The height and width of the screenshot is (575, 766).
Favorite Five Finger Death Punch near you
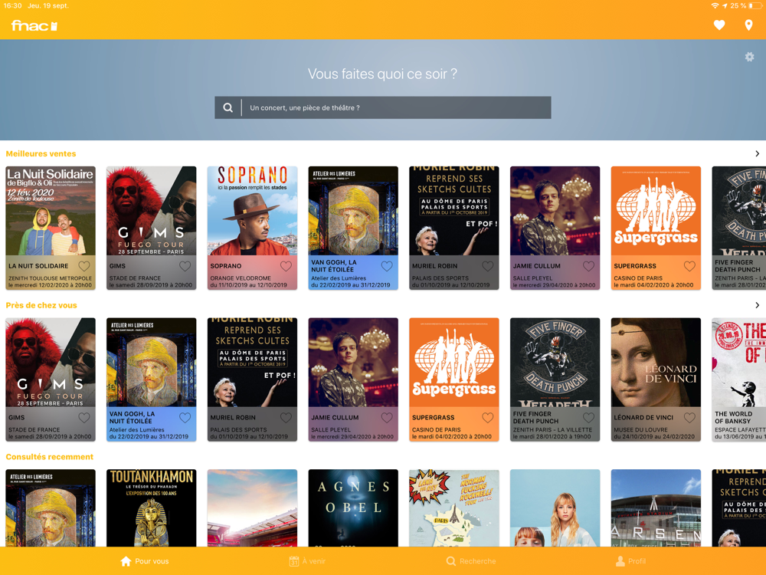[588, 418]
